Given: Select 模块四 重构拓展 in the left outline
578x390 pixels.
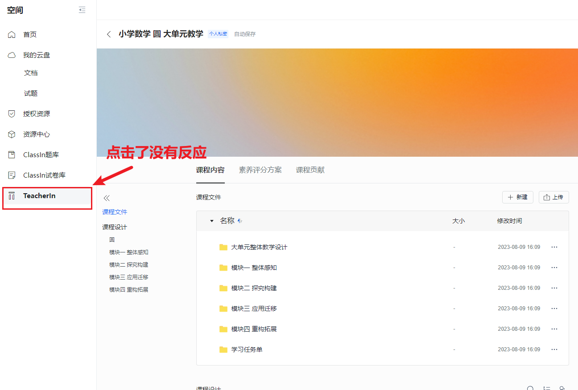Looking at the screenshot, I should pyautogui.click(x=129, y=289).
